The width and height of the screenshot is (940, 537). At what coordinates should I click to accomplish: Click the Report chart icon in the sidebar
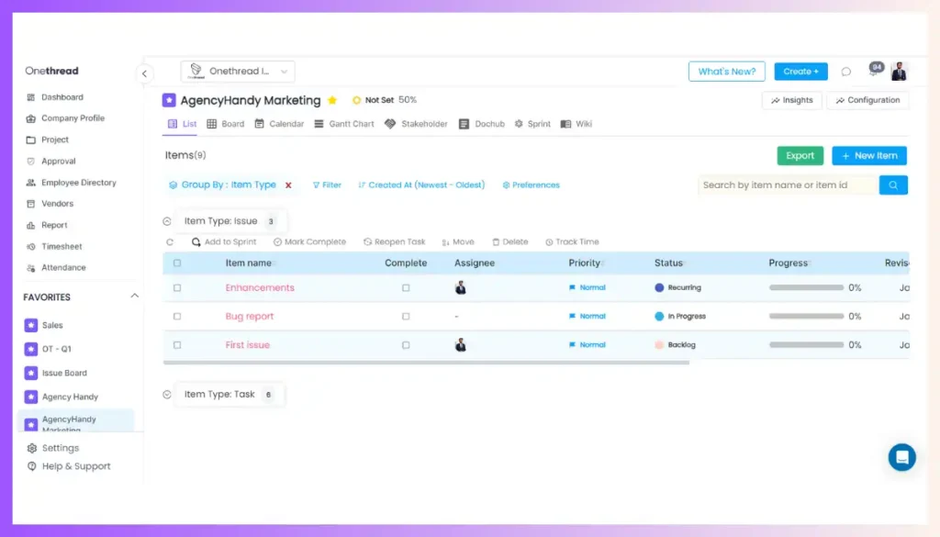pos(30,225)
